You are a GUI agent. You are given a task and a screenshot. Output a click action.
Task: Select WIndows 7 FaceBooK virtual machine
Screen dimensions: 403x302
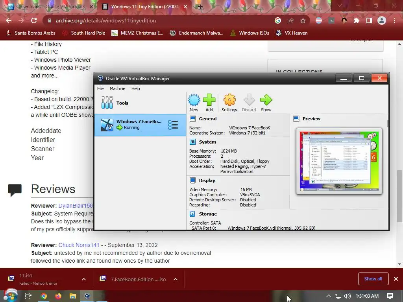click(140, 125)
